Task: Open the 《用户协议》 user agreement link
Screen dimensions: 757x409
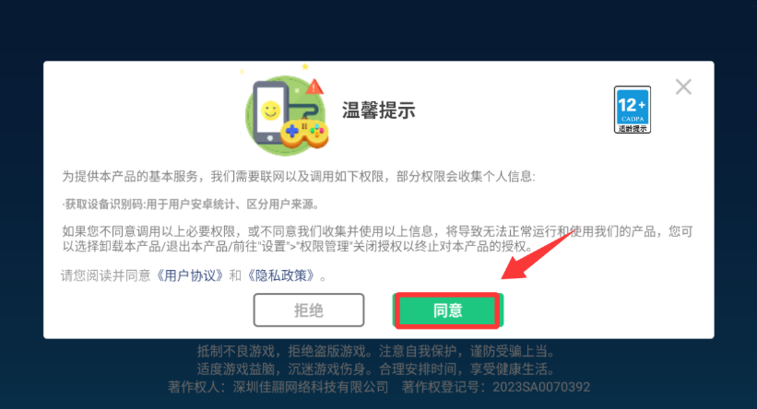Action: (191, 275)
